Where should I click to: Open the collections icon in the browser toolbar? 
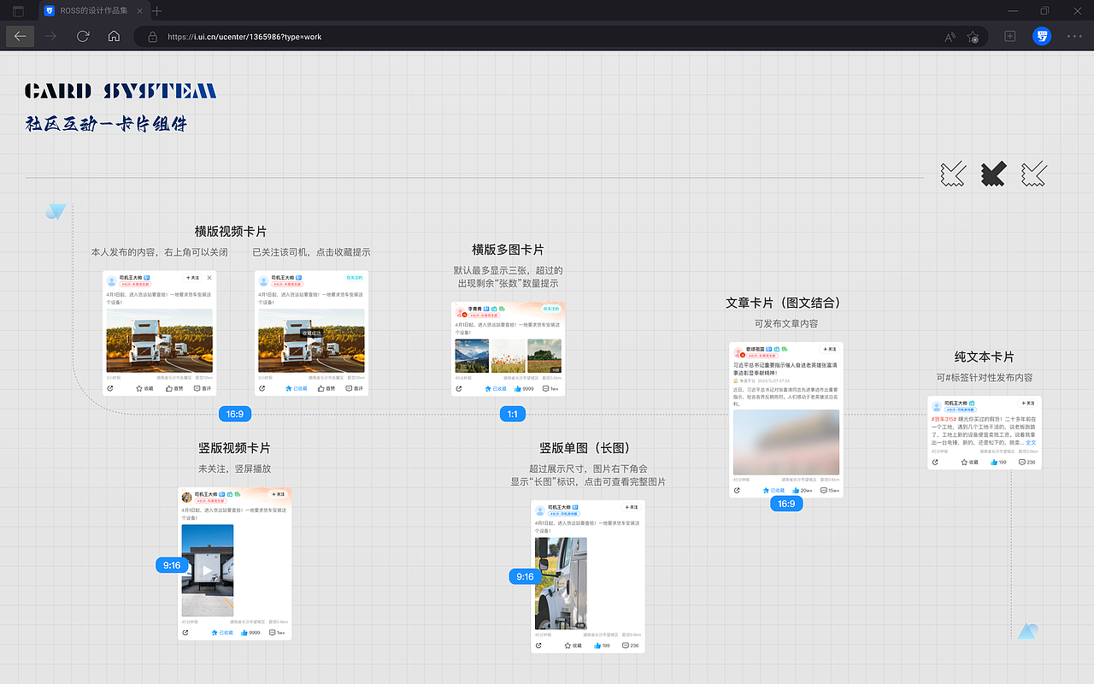tap(1009, 37)
